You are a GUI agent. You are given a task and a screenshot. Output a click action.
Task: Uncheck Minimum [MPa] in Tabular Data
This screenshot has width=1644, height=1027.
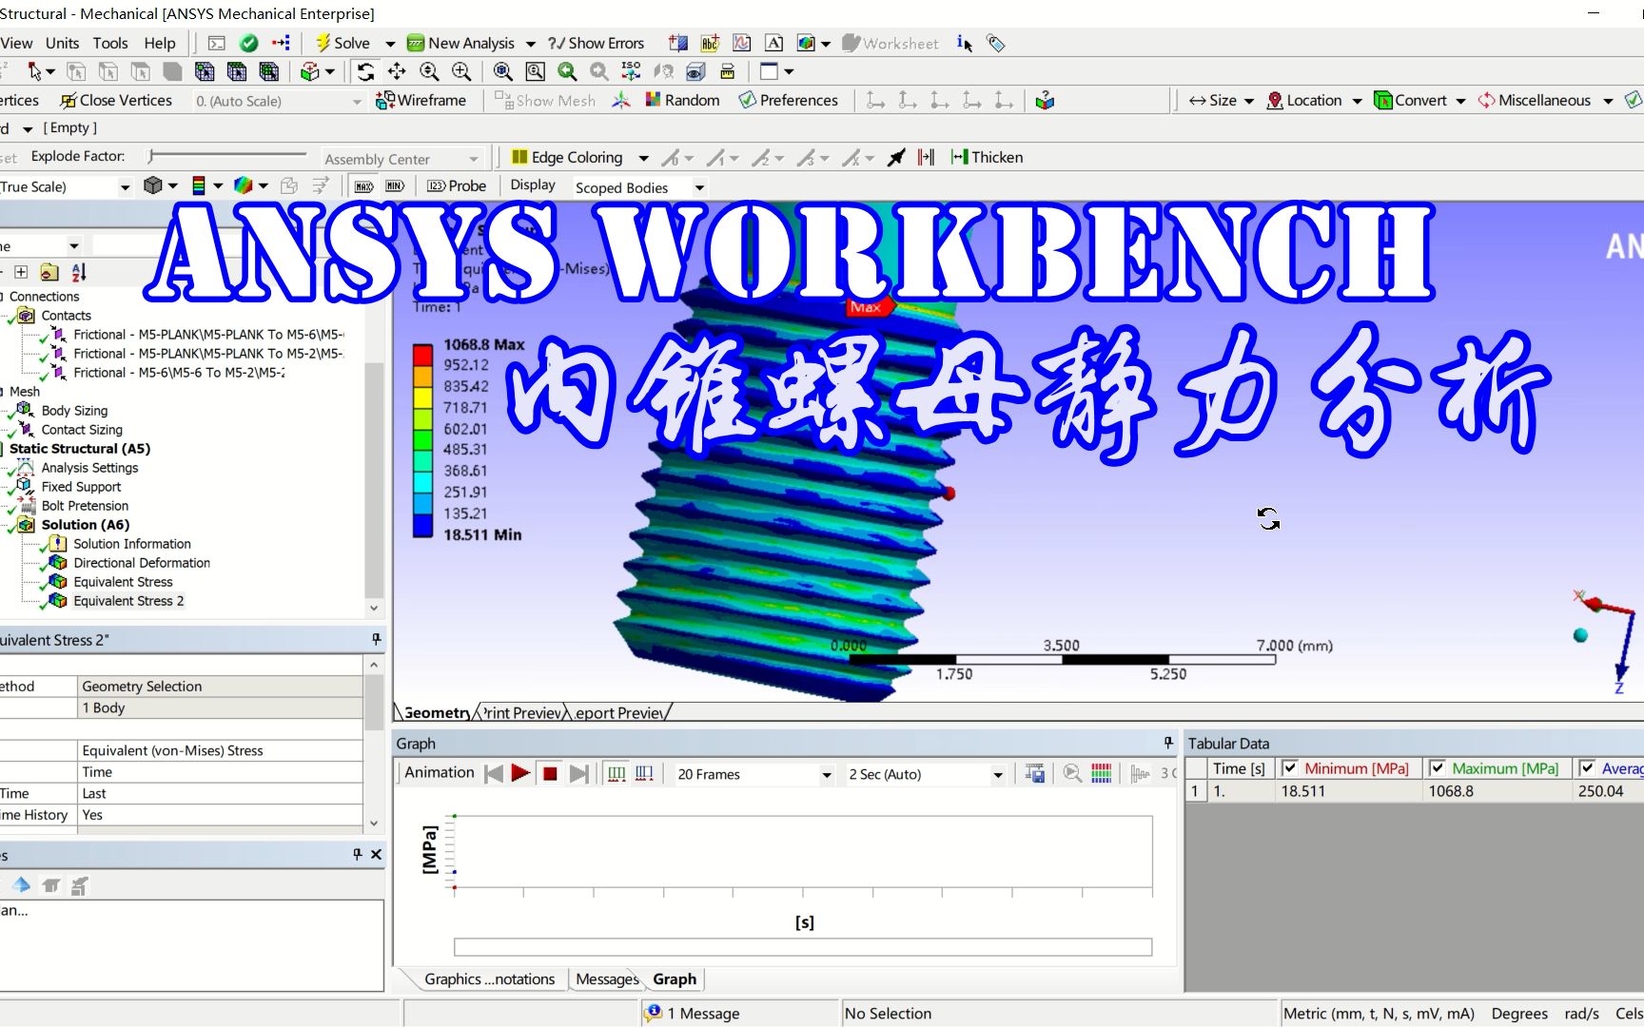(1290, 767)
